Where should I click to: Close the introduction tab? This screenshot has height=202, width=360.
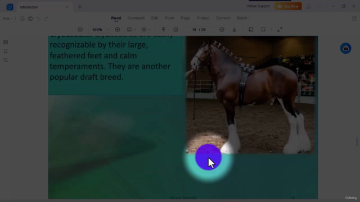[67, 7]
